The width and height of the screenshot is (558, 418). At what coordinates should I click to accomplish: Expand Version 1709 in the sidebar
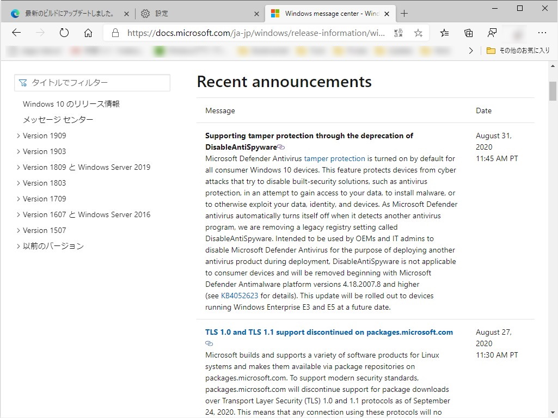click(19, 199)
